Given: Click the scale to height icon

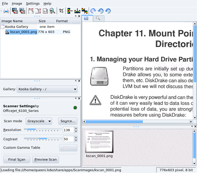Looking at the screenshot, I should (38, 11).
